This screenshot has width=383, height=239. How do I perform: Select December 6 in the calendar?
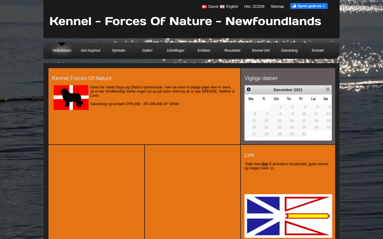[x=251, y=114]
